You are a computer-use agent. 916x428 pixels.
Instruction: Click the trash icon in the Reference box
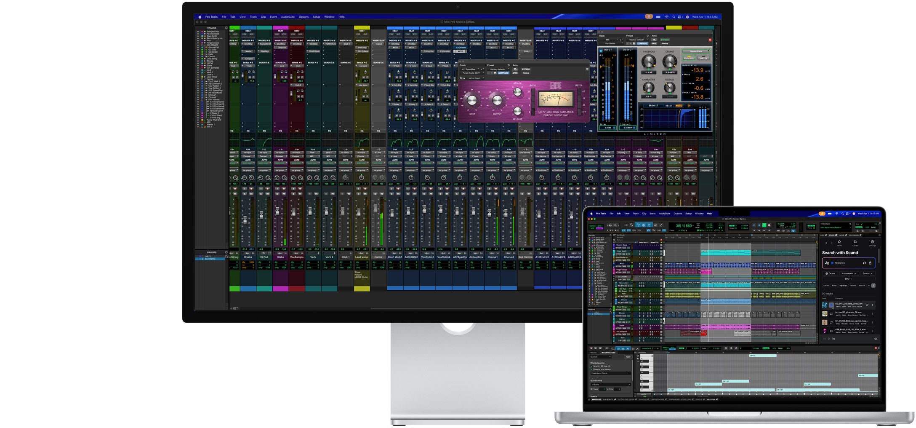[x=870, y=263]
